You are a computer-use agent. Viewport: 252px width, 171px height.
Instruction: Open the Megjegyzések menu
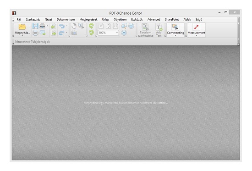click(88, 19)
